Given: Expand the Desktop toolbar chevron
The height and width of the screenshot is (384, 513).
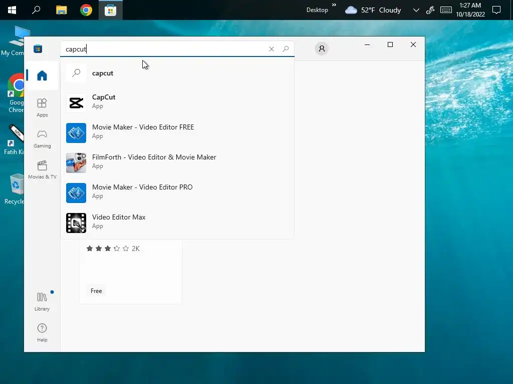Looking at the screenshot, I should [x=334, y=4].
